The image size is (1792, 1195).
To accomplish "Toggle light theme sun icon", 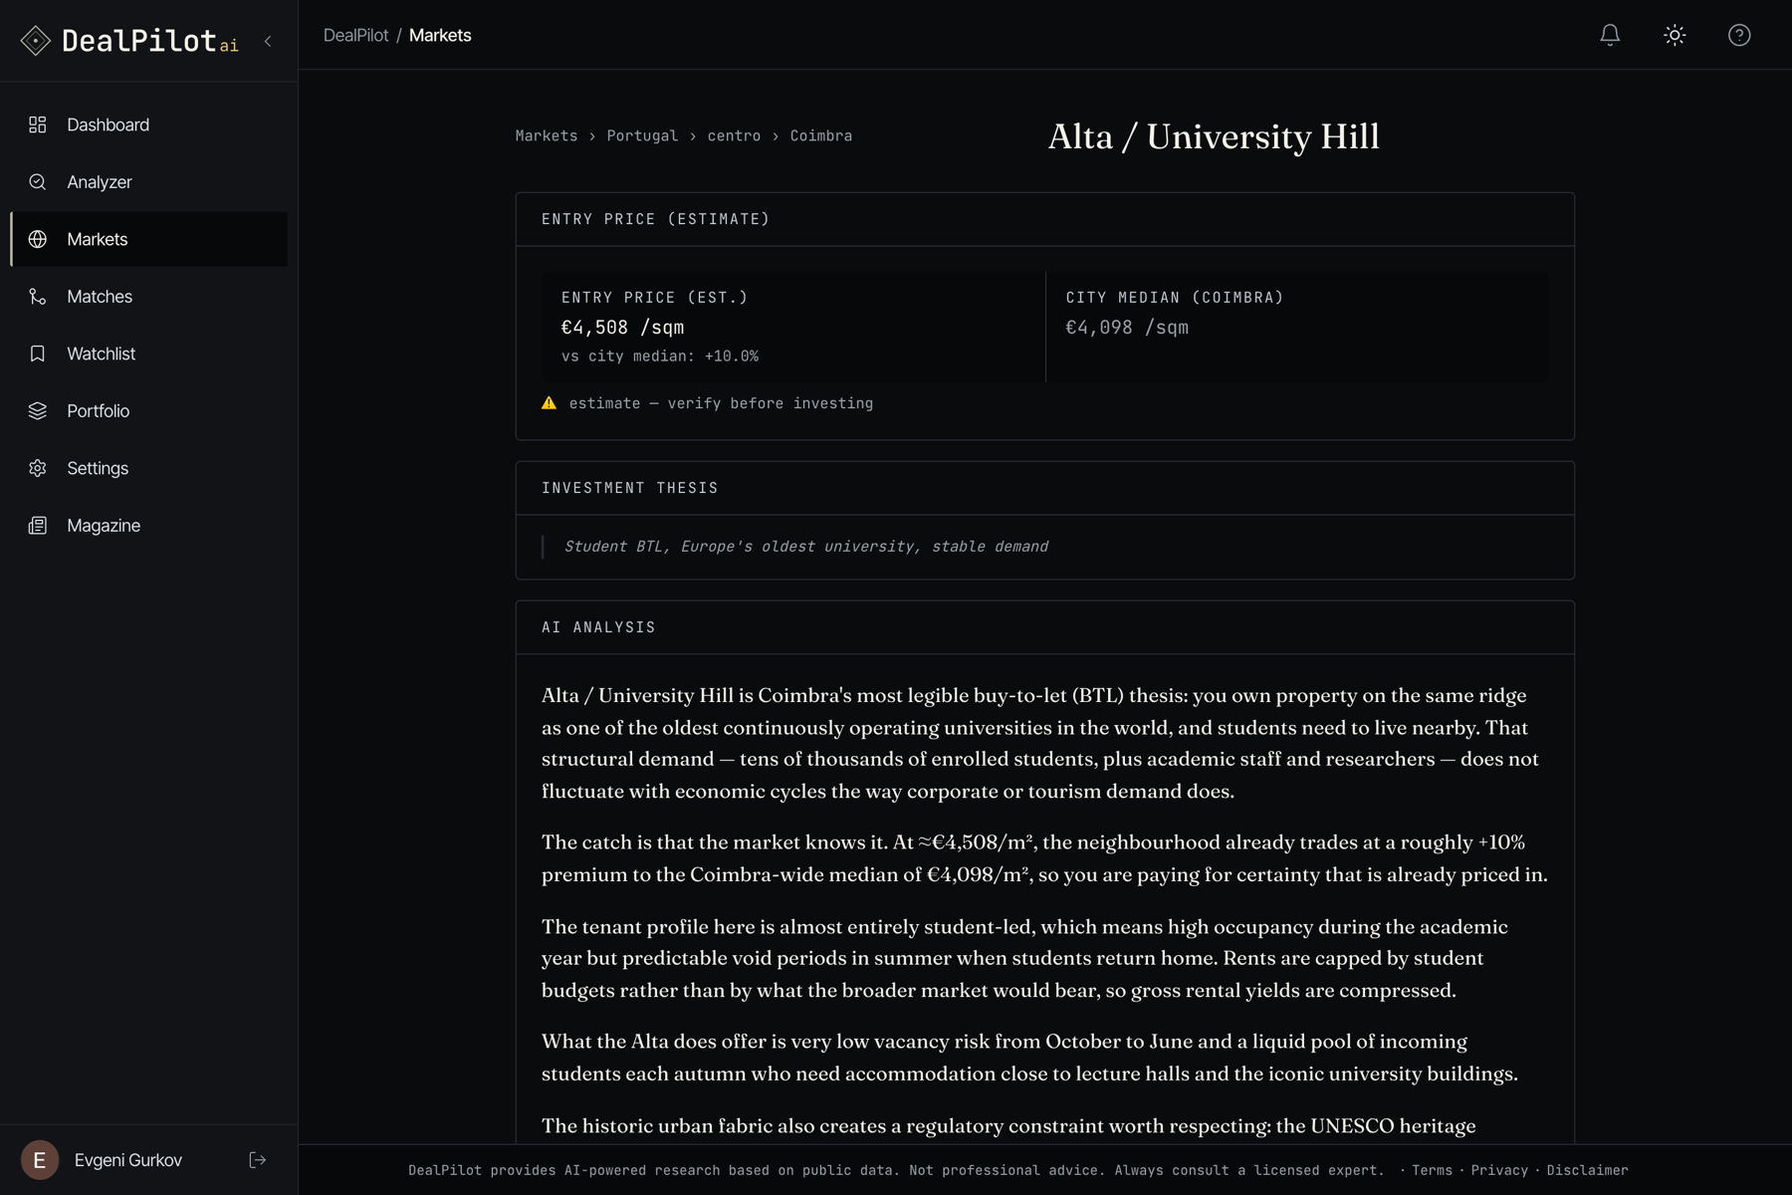I will point(1675,35).
